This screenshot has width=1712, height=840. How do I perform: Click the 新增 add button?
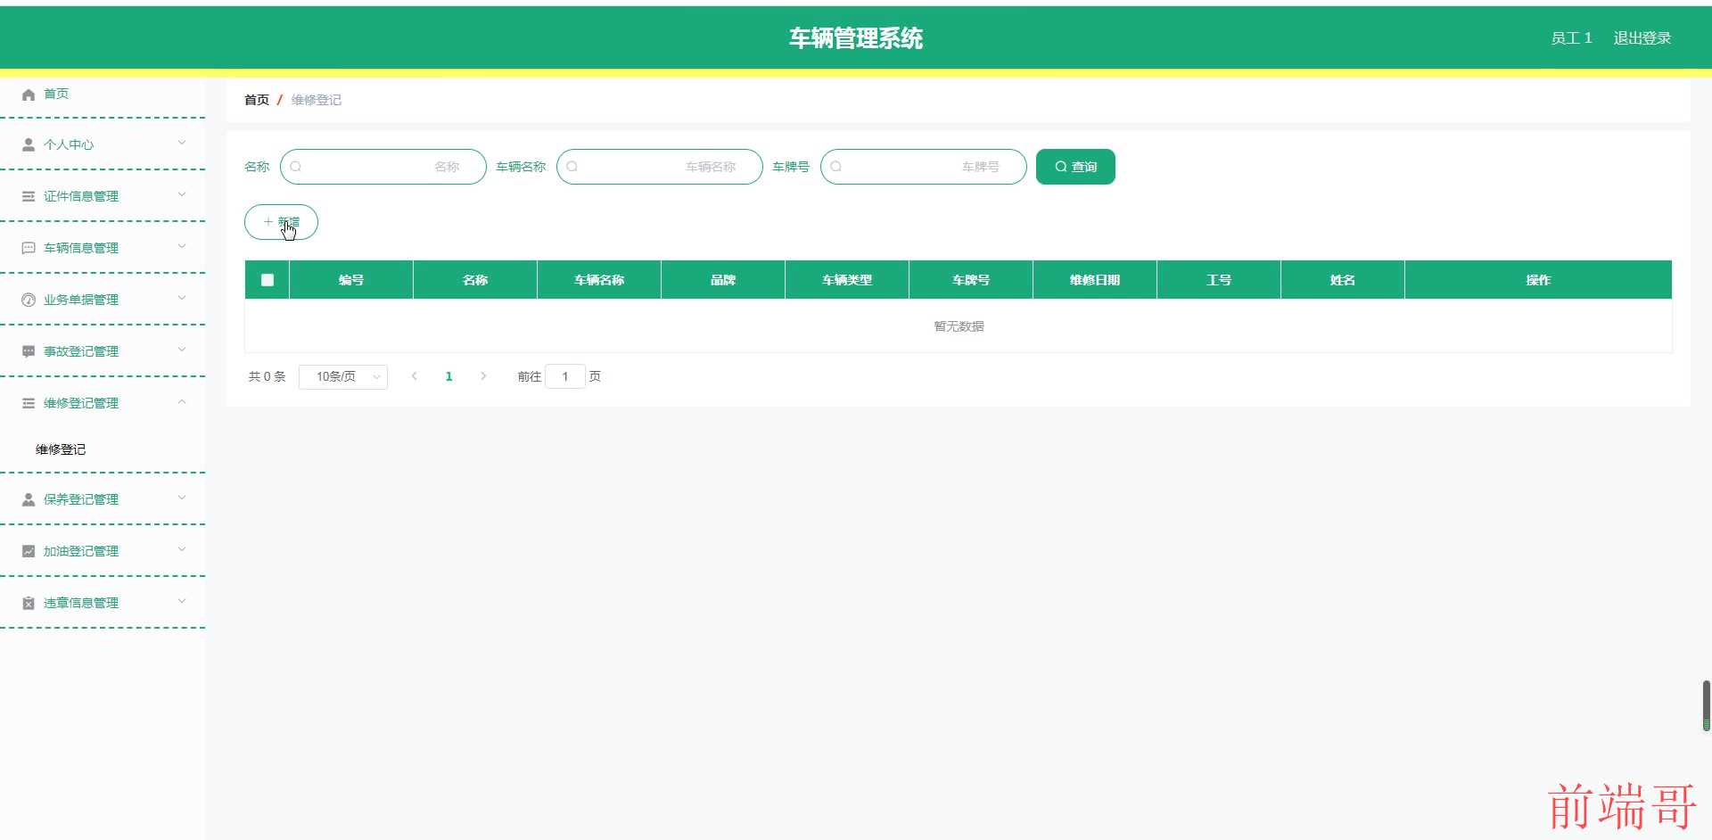[x=281, y=222]
